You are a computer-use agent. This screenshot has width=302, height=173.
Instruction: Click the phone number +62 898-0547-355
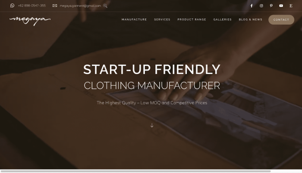[x=32, y=6]
